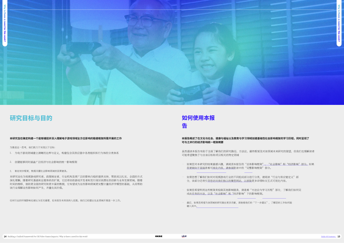Click the left page's vertical 'Why is there a need' tab
This screenshot has height=243, width=344.
(4, 23)
